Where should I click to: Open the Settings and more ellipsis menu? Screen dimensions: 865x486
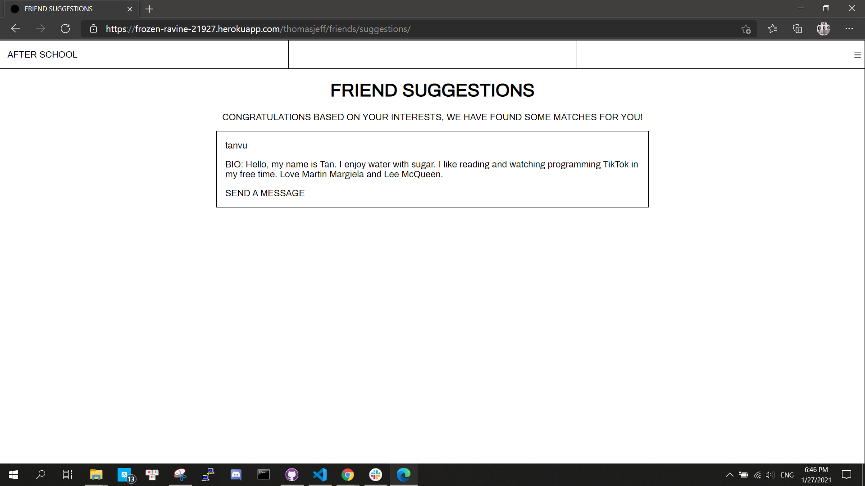click(x=849, y=29)
